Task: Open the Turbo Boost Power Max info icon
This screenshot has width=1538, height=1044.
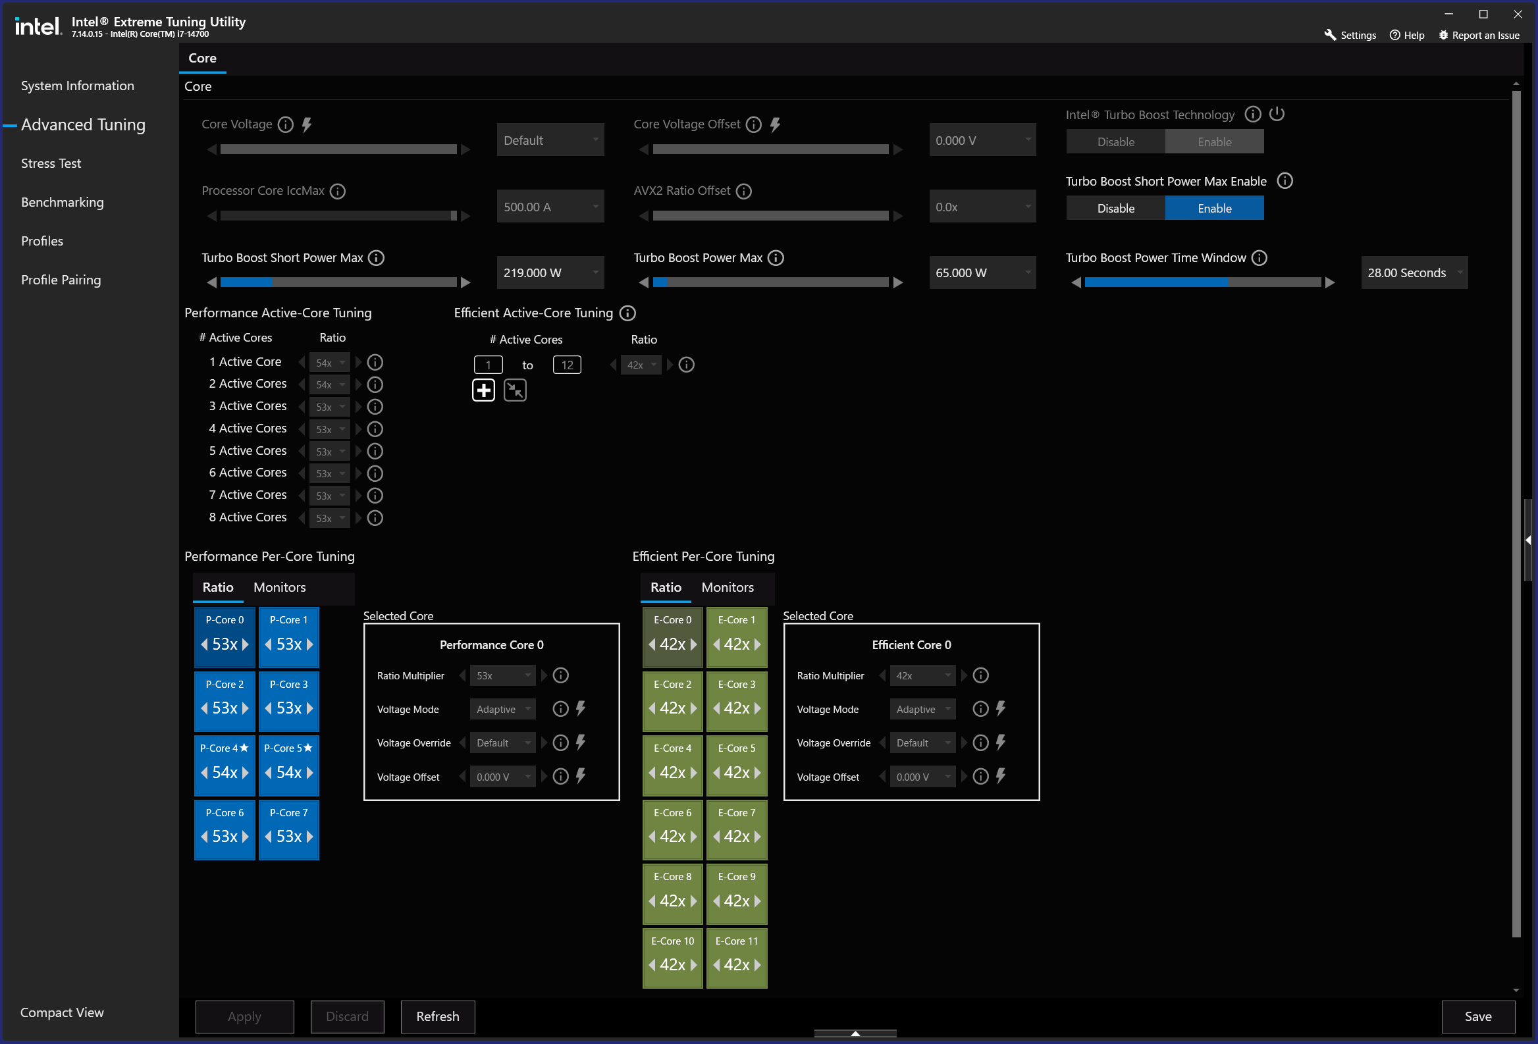Action: 776,258
